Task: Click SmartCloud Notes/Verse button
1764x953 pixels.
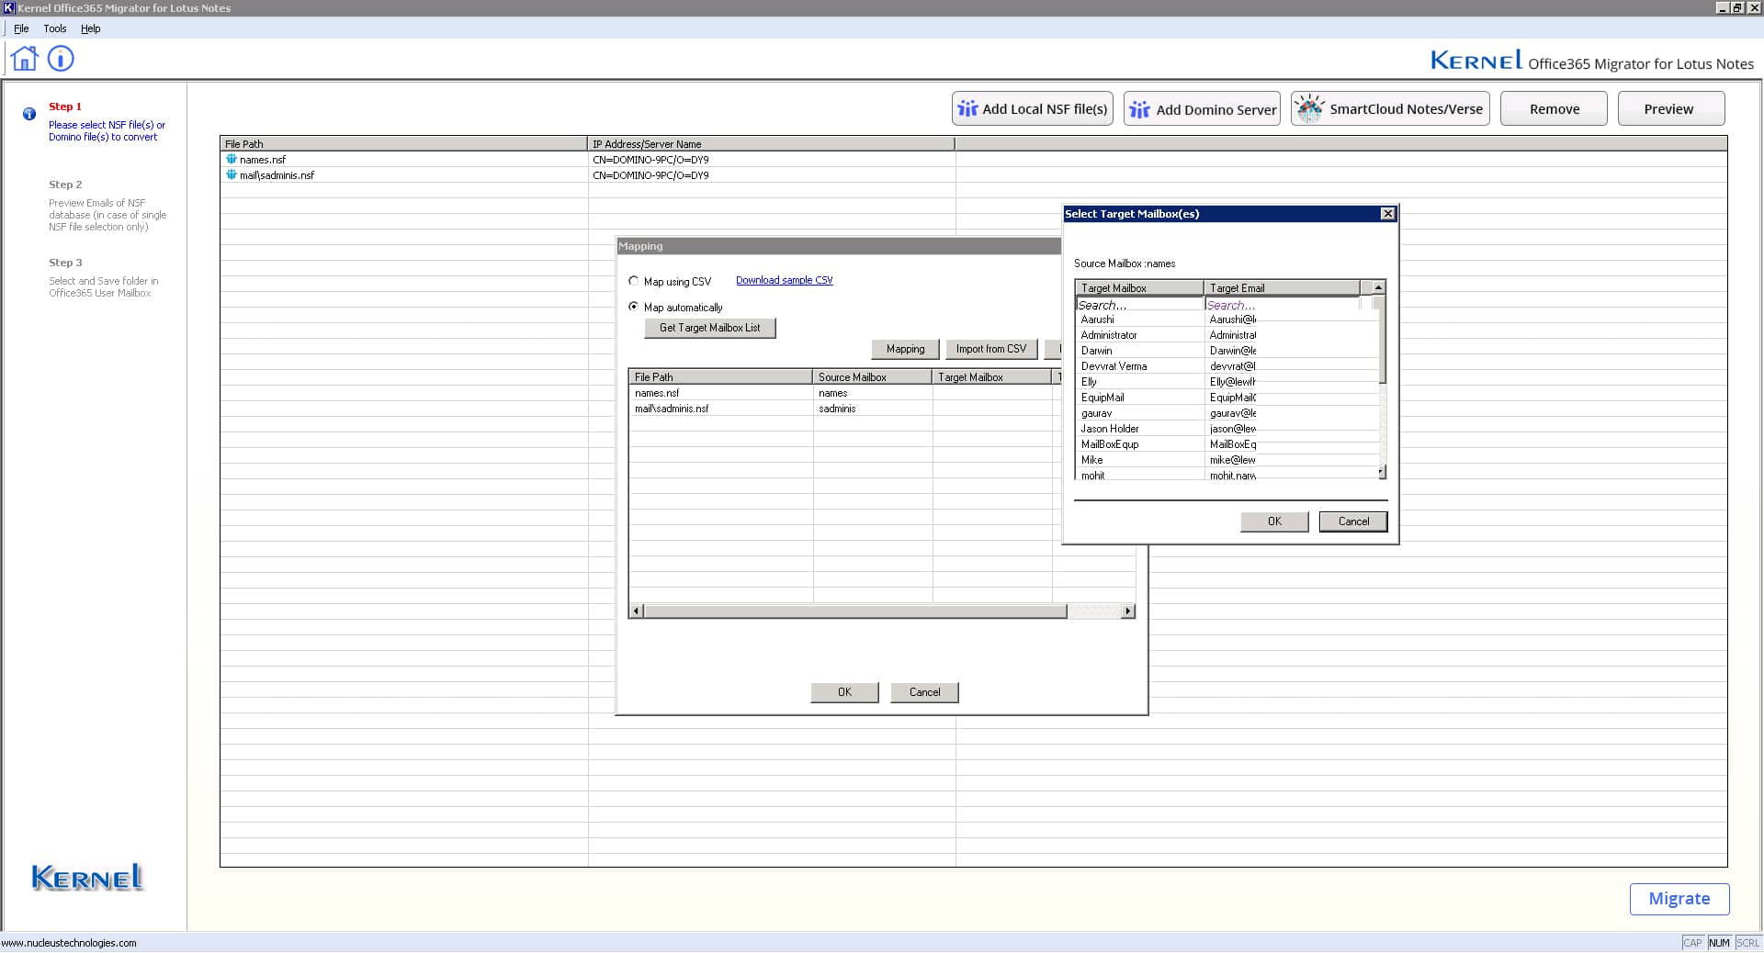Action: click(x=1390, y=108)
